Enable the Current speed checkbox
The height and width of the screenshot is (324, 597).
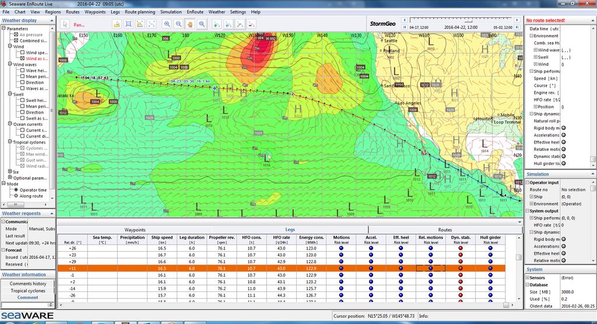pos(23,130)
